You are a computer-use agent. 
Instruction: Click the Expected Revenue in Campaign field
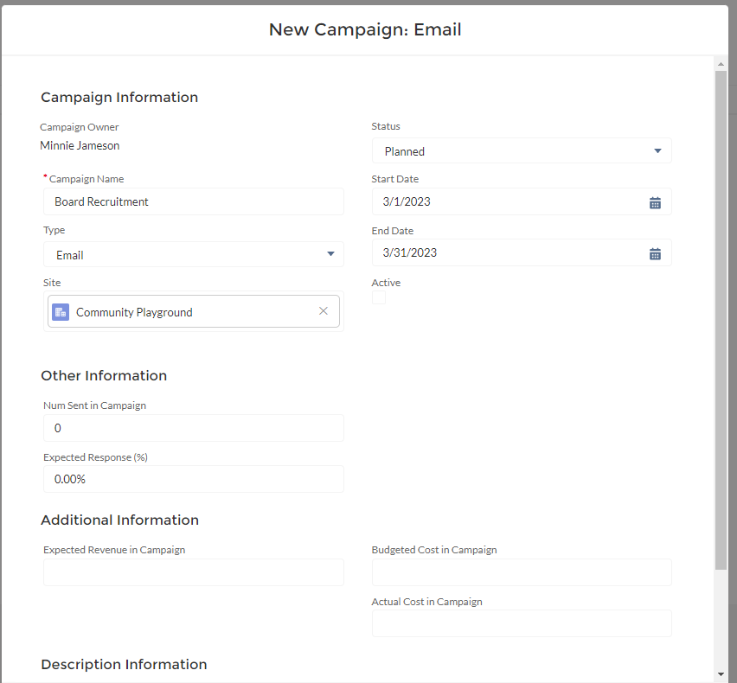click(x=194, y=572)
